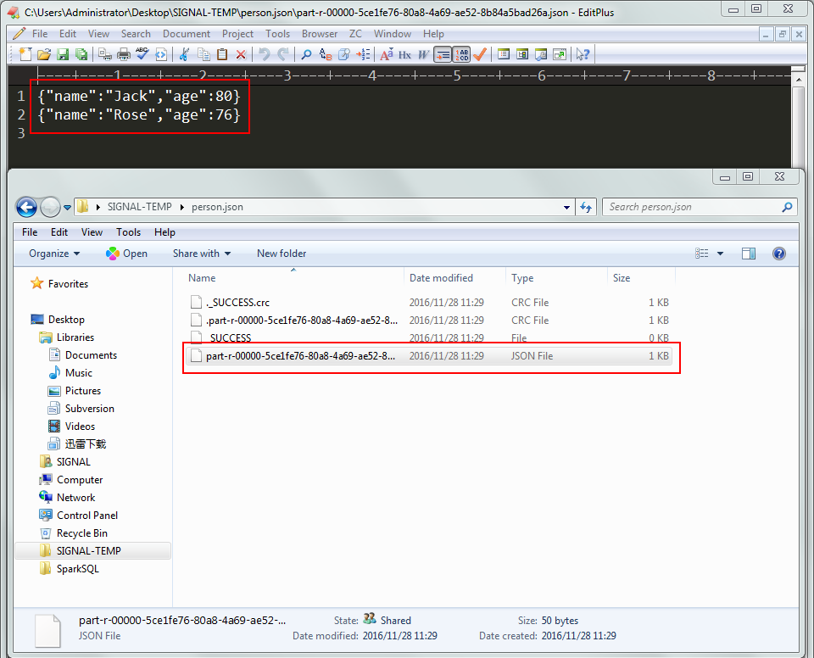
Task: Go back with Explorer back arrow
Action: tap(26, 207)
